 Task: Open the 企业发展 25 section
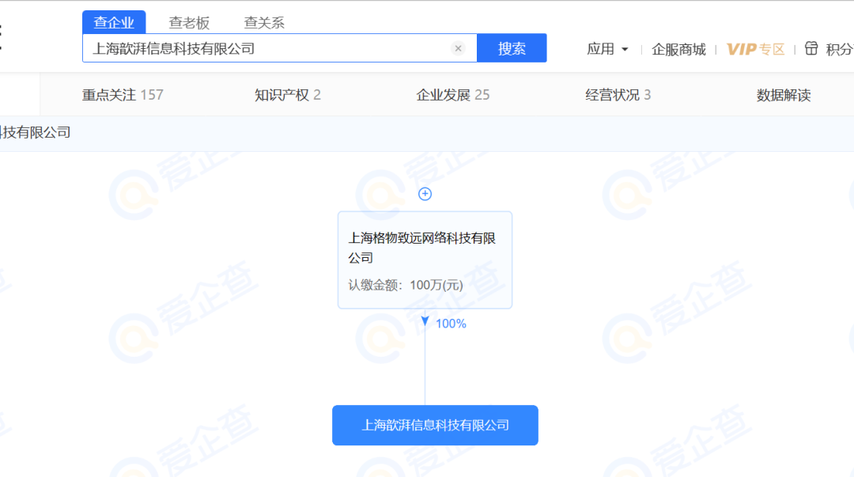coord(453,95)
